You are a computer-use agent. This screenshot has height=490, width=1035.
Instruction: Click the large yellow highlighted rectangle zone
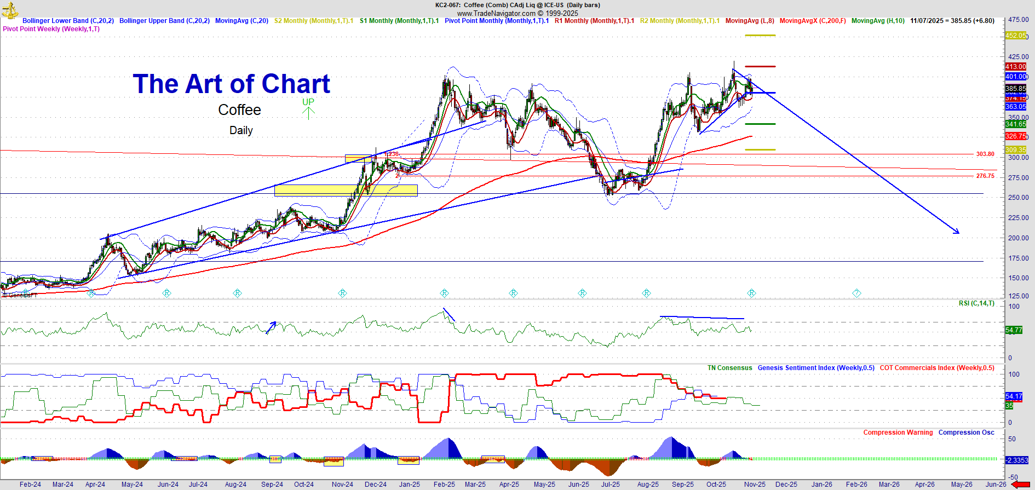pos(346,190)
